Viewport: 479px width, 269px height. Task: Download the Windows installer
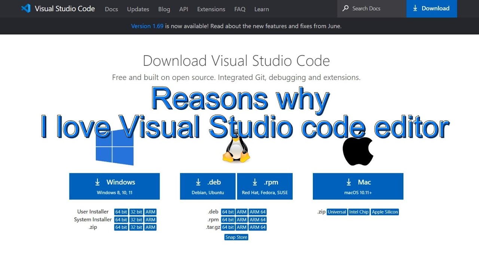click(x=115, y=186)
